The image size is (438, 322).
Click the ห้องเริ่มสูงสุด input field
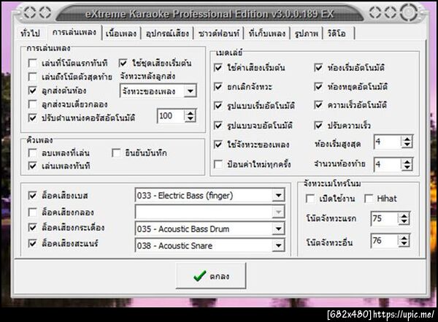[388, 142]
